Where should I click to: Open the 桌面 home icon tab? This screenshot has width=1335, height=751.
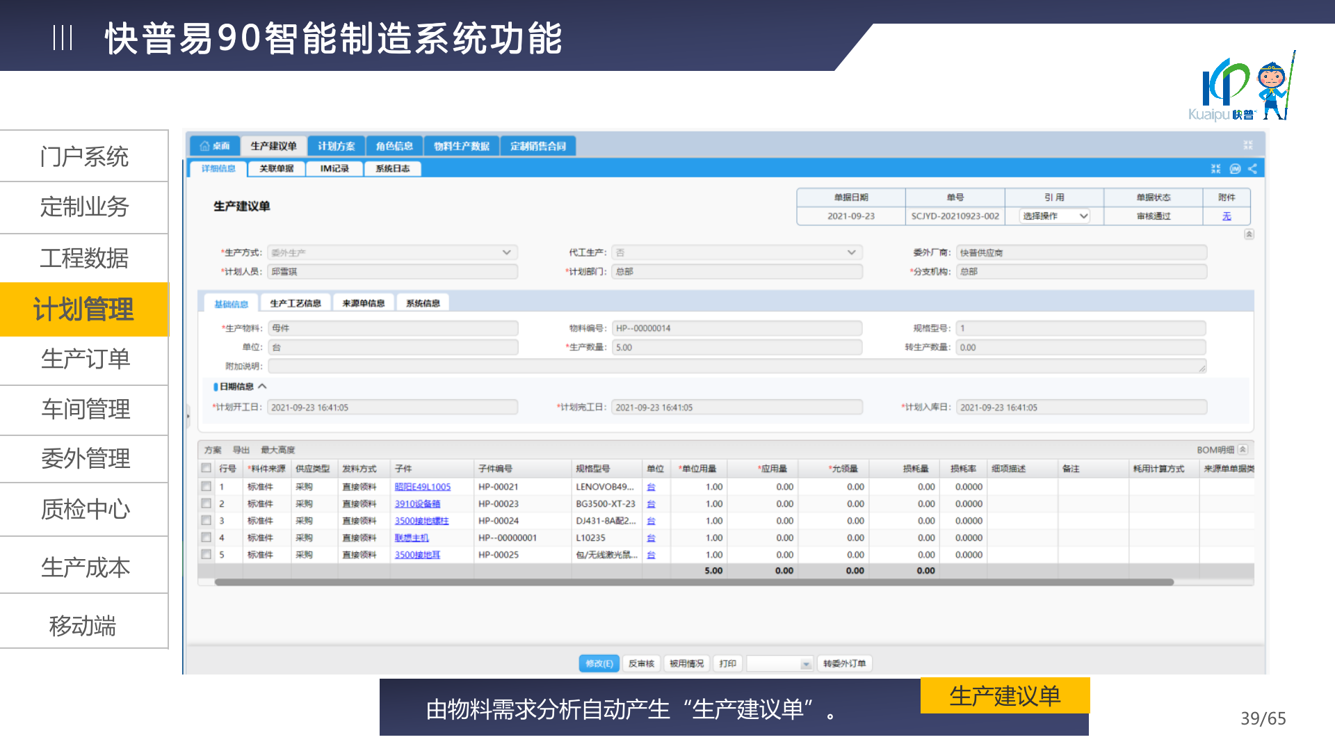(214, 146)
